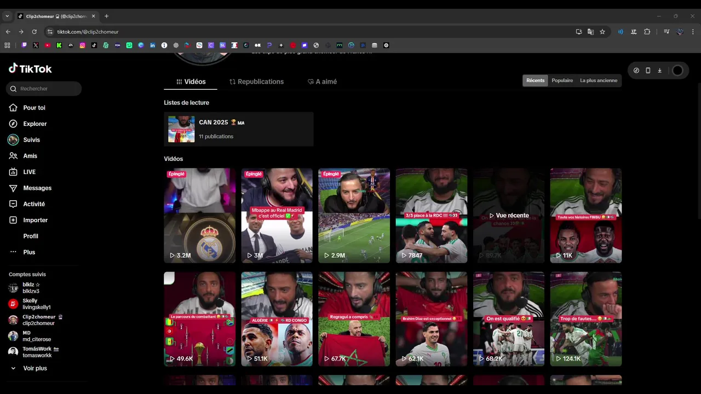This screenshot has height=394, width=701.
Task: Reload the page
Action: click(x=34, y=32)
